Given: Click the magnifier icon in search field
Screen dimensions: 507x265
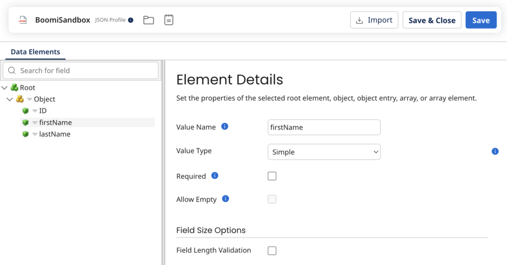Looking at the screenshot, I should pyautogui.click(x=12, y=70).
